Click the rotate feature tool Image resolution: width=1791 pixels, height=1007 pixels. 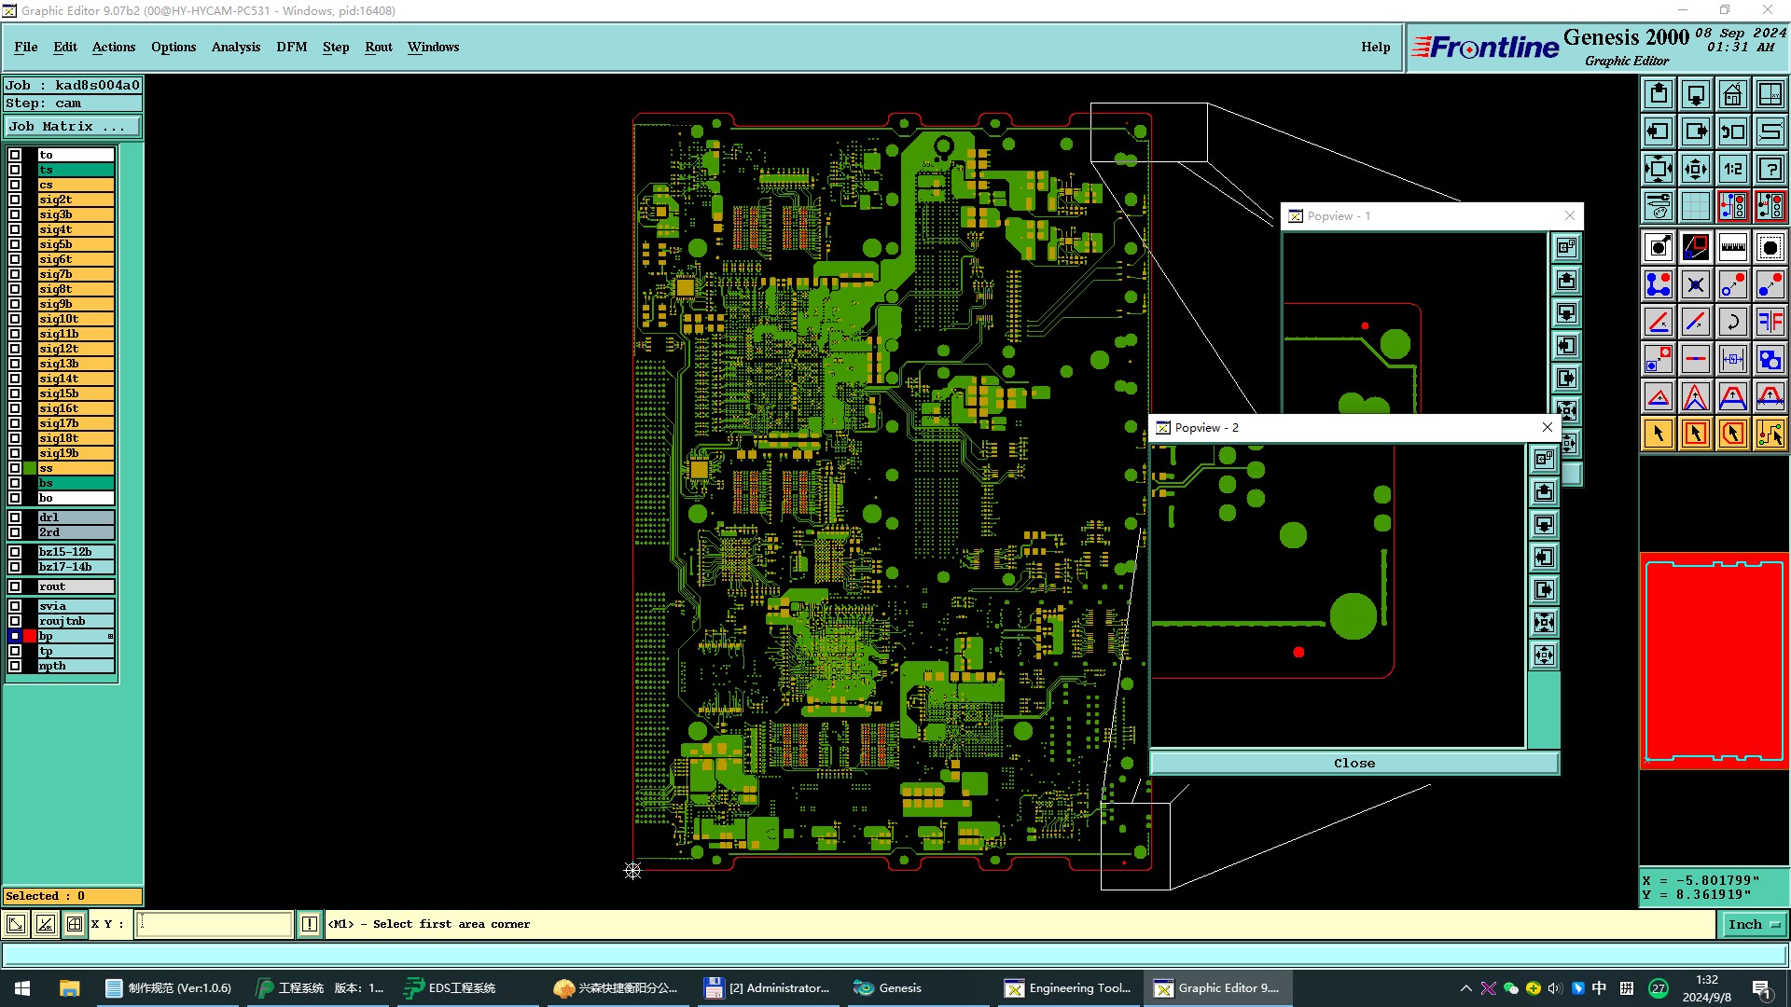(x=1732, y=322)
